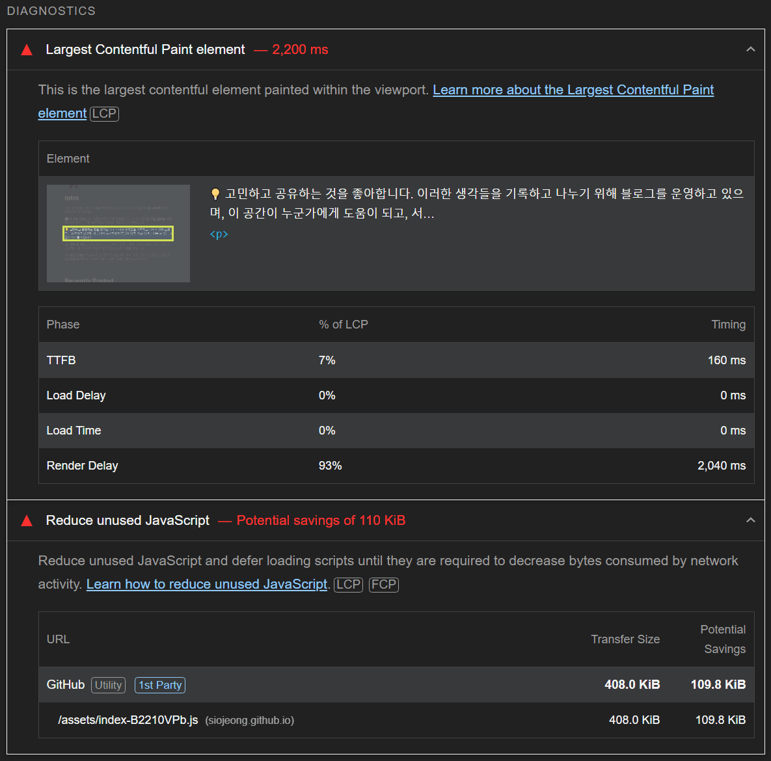Open Learn how to reduce unused JavaScript link

(206, 584)
